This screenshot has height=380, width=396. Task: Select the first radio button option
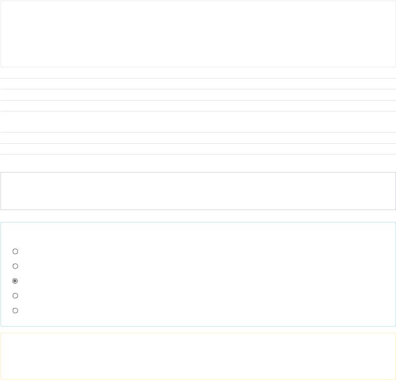click(x=15, y=252)
